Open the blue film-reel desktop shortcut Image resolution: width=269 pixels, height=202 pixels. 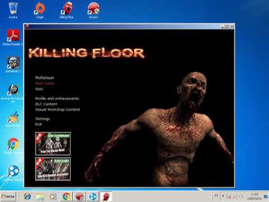click(13, 173)
